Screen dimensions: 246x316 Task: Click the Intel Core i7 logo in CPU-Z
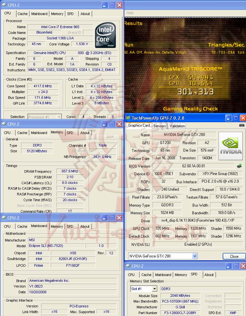click(x=106, y=35)
